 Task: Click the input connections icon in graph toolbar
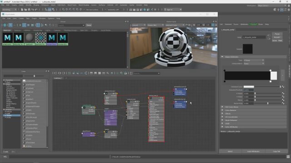coord(55,73)
